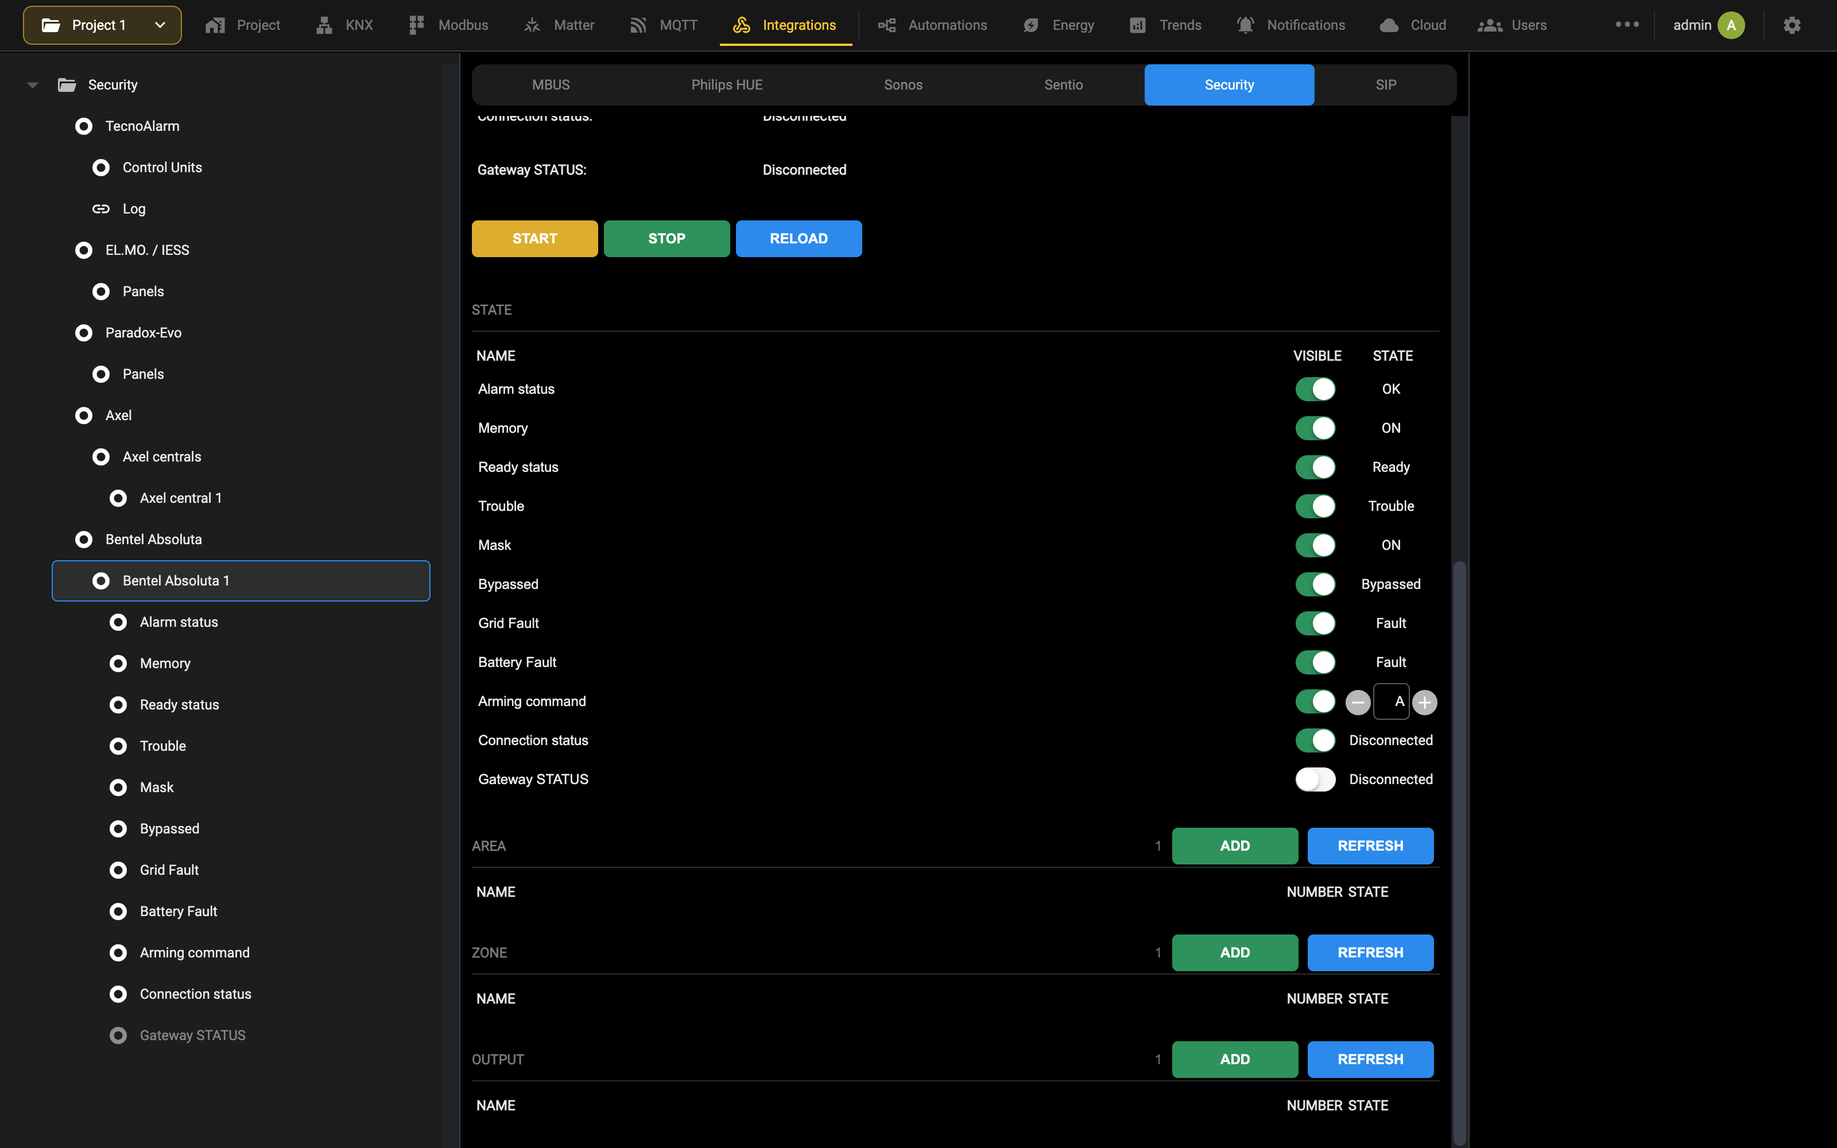Open the Notifications bell icon
The width and height of the screenshot is (1837, 1148).
(x=1245, y=25)
